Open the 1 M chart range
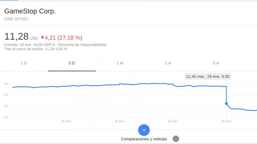 120,63
